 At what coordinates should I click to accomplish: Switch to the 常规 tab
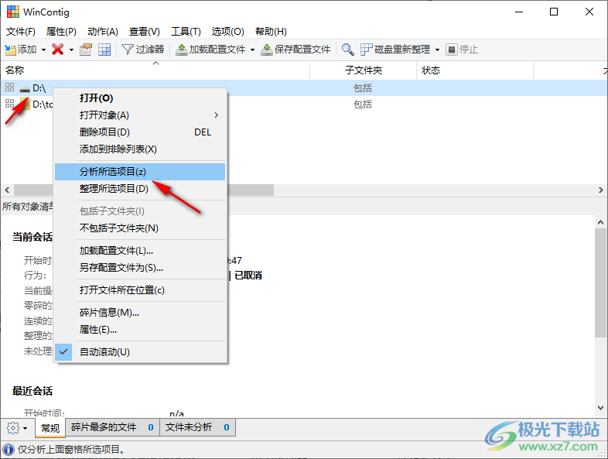click(50, 428)
